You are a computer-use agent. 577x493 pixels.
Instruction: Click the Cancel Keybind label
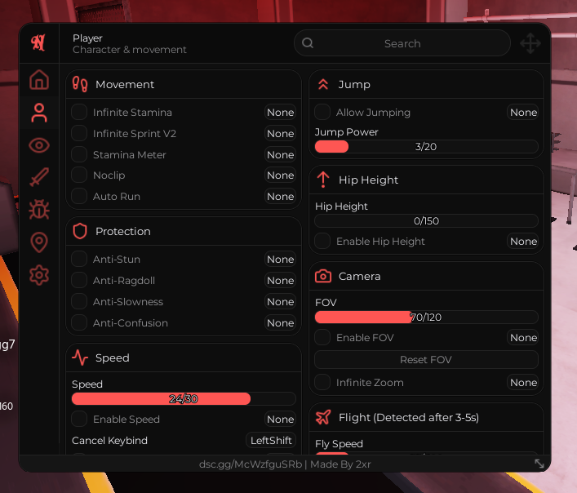109,440
